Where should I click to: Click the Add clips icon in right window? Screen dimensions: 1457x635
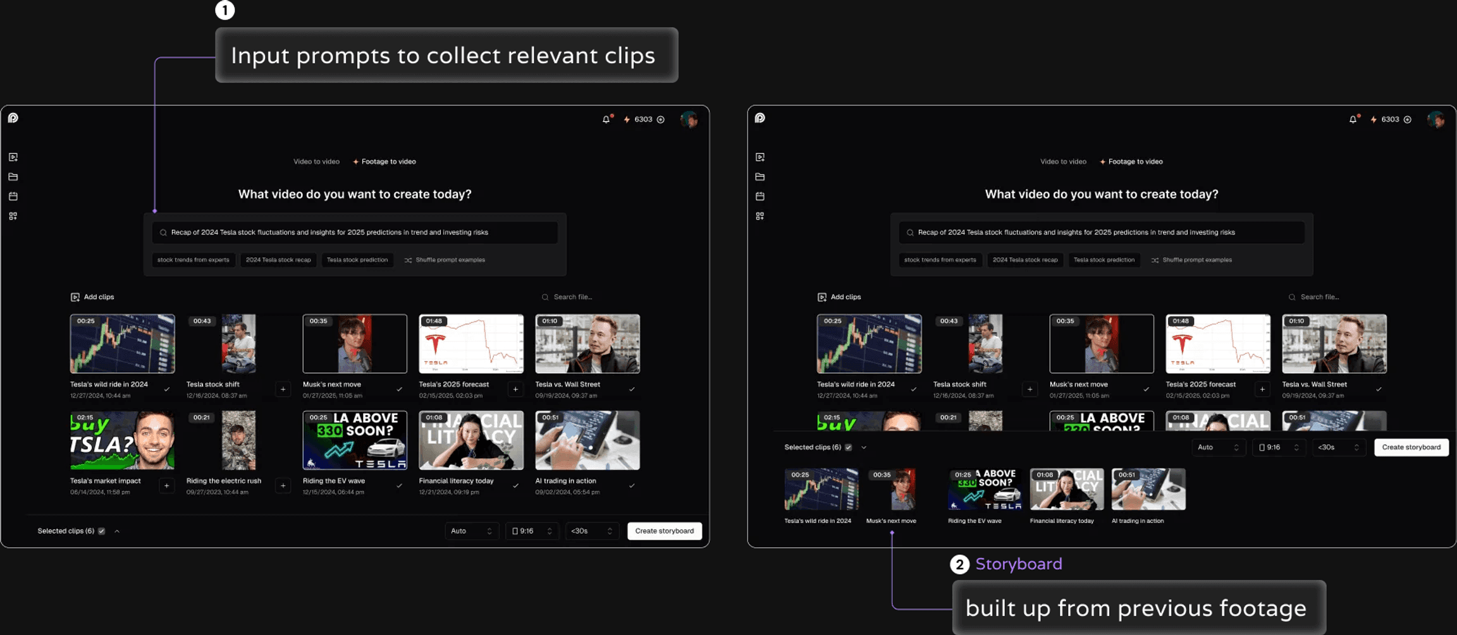click(x=822, y=297)
